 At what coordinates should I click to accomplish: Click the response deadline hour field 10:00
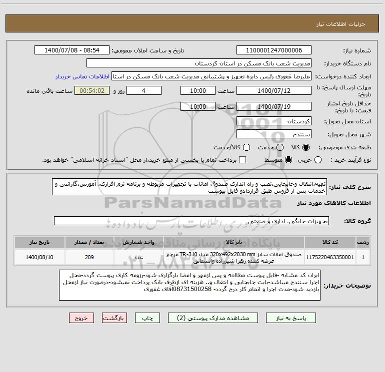198,90
